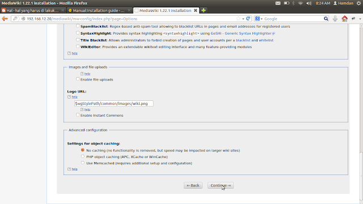
Task: Open the Hamdan user menu
Action: (343, 3)
